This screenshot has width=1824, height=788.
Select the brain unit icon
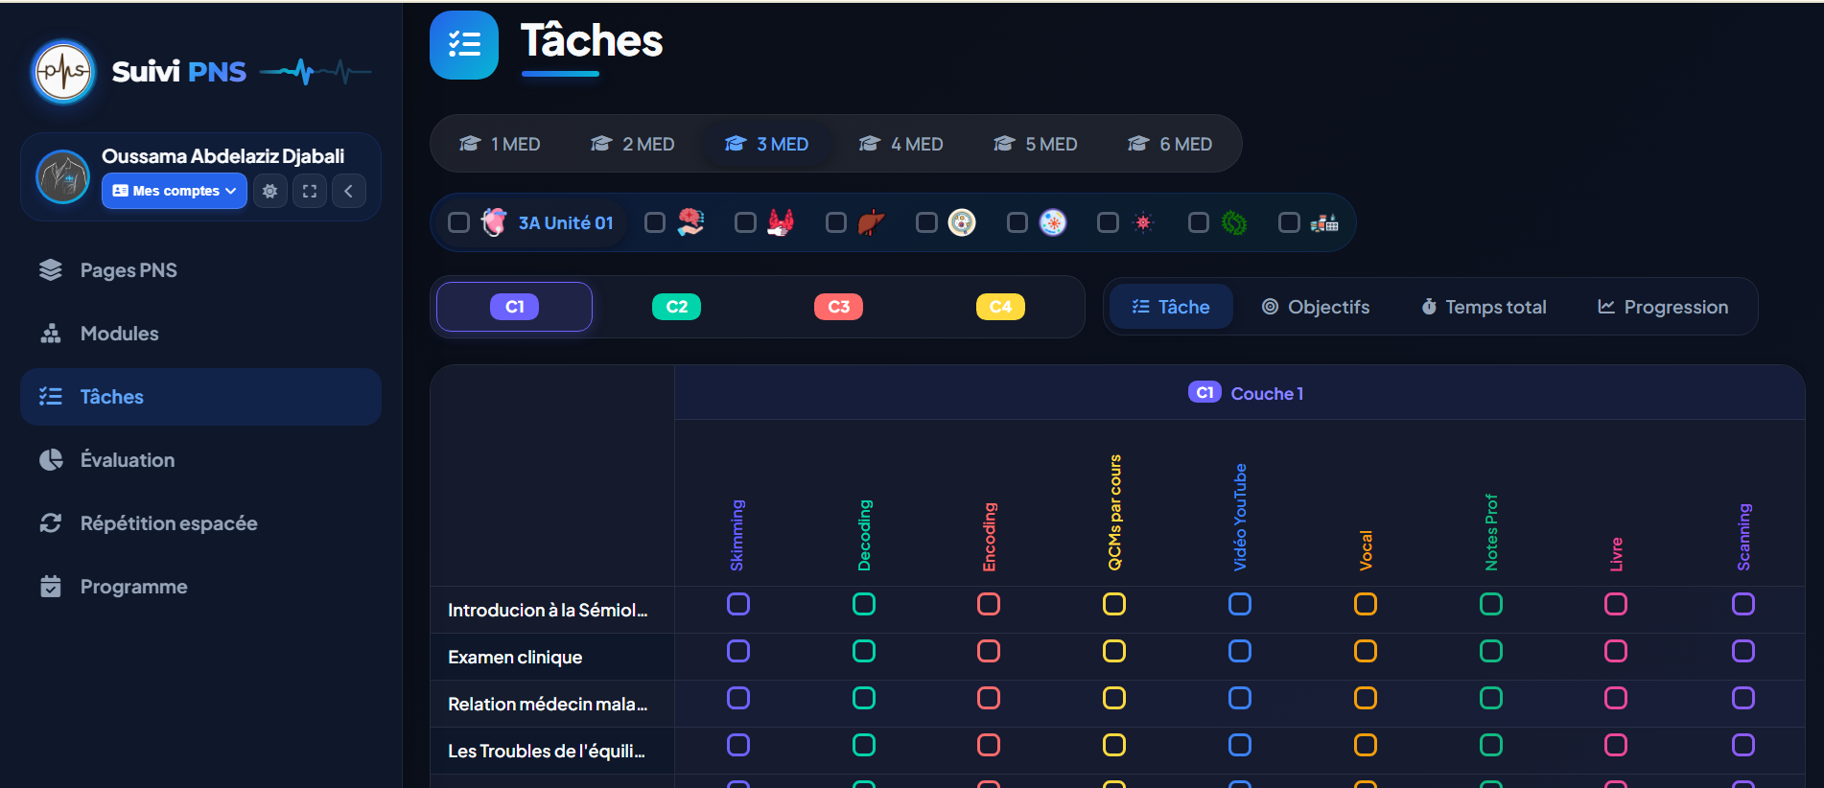[x=690, y=222]
